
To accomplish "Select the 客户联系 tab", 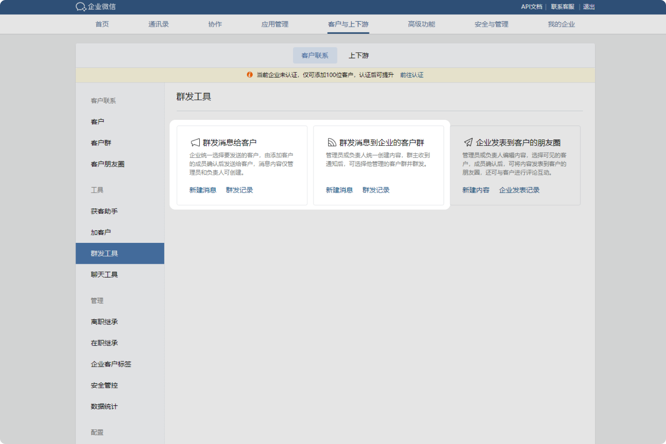I will (x=315, y=55).
